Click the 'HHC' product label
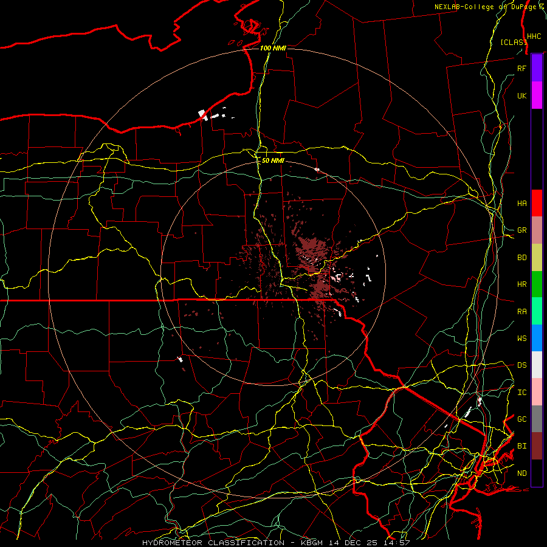Screen dimensions: 547x547 [534, 36]
